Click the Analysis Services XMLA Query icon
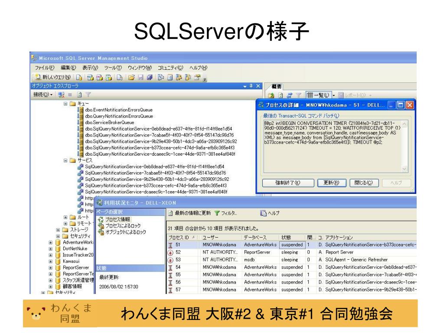Screen dimensions: 444x333 (x=109, y=77)
